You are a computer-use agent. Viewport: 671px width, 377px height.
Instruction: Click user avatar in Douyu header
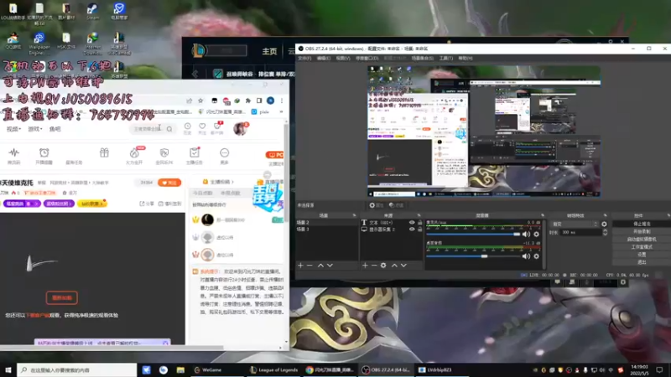(x=240, y=128)
